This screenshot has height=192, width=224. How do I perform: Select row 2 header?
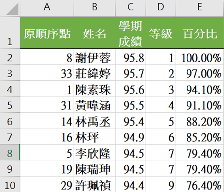(x=10, y=57)
